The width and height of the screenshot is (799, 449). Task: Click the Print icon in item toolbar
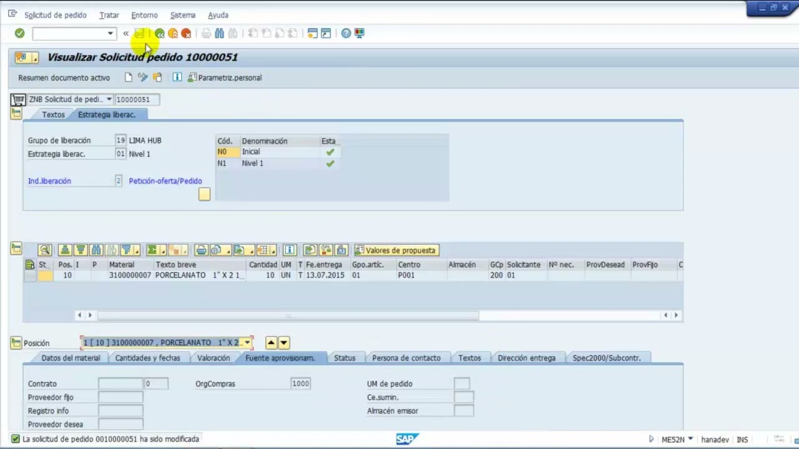click(201, 250)
